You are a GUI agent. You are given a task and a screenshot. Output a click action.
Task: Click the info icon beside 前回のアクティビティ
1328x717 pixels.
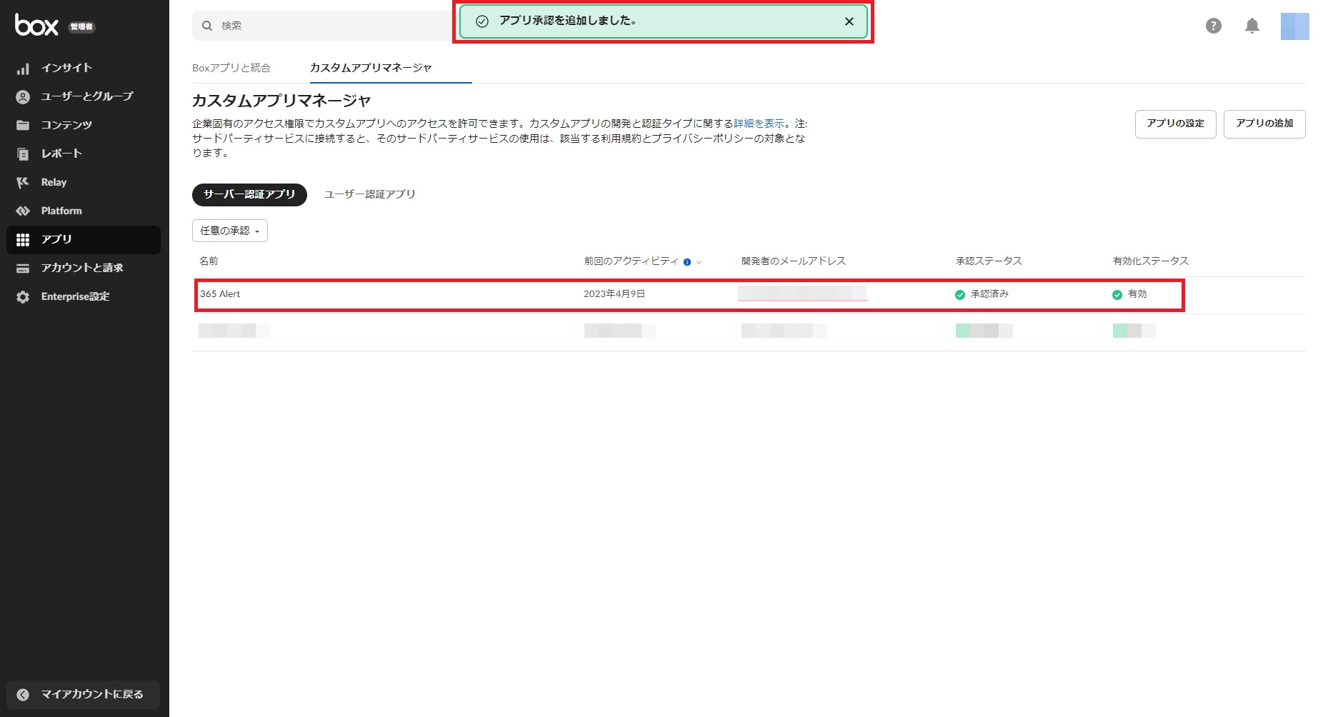(687, 262)
